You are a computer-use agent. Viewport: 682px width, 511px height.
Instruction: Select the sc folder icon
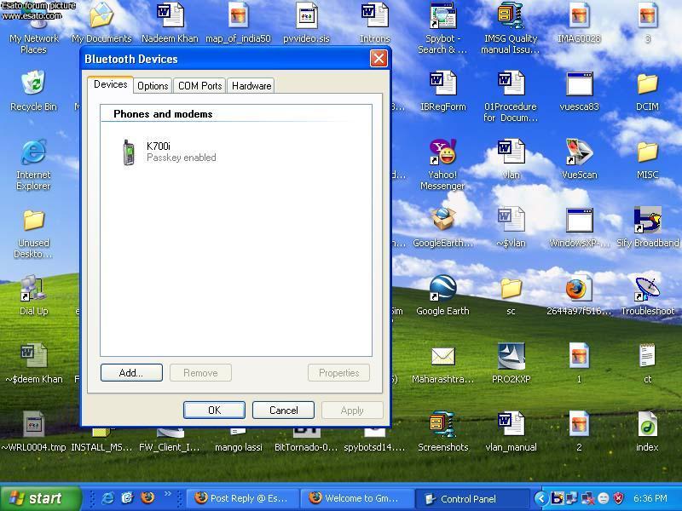click(511, 289)
